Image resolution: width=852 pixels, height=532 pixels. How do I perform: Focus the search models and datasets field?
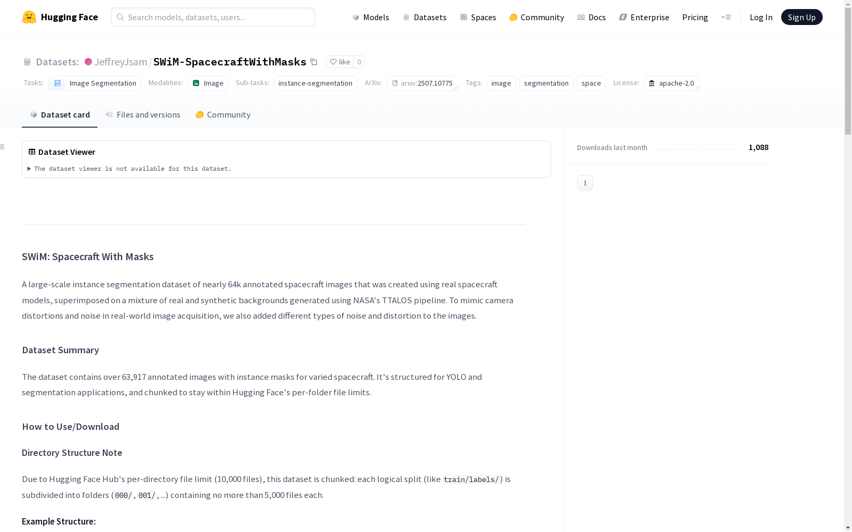tap(213, 17)
